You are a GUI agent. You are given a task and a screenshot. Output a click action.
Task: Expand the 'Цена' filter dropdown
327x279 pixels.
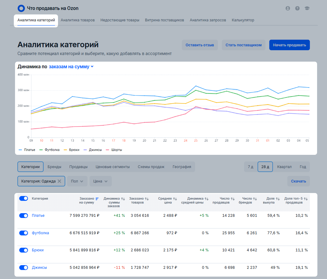(x=100, y=181)
